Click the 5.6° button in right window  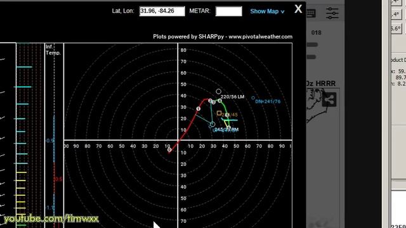coord(396,28)
